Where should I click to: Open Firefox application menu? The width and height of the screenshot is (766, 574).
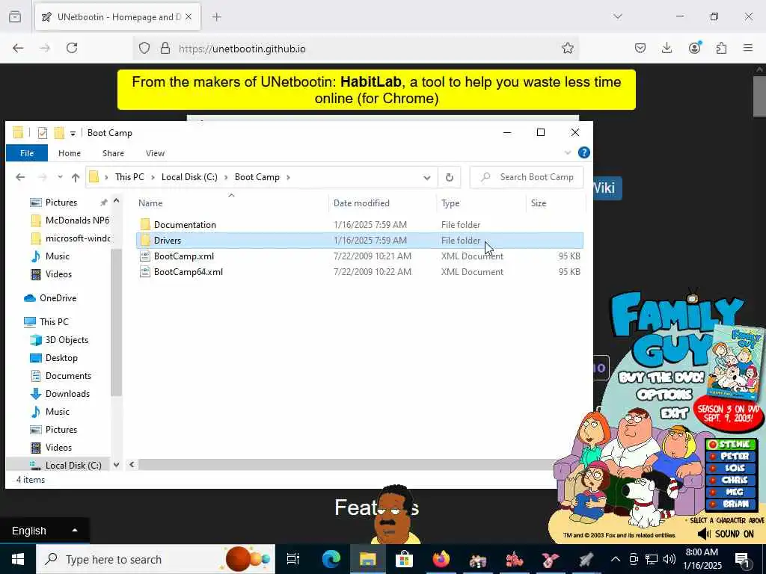[748, 48]
